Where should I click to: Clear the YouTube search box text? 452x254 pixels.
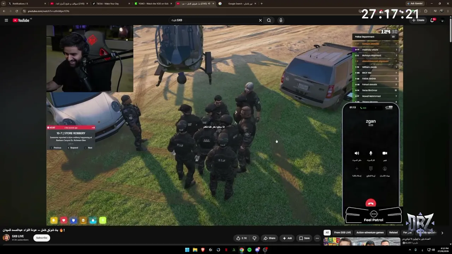click(260, 20)
